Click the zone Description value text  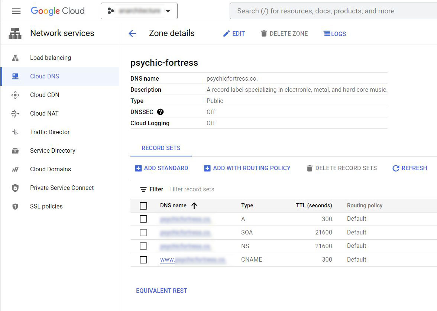pos(297,90)
